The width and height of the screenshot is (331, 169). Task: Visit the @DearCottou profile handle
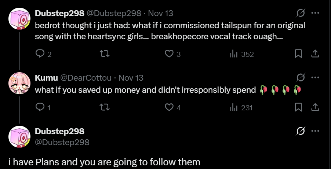point(86,78)
